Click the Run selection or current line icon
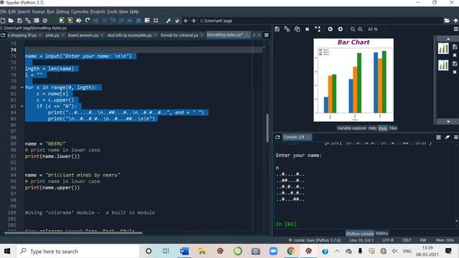 79,21
